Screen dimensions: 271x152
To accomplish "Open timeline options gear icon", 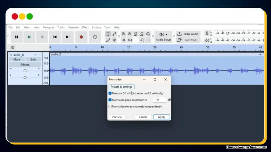I will (13, 47).
